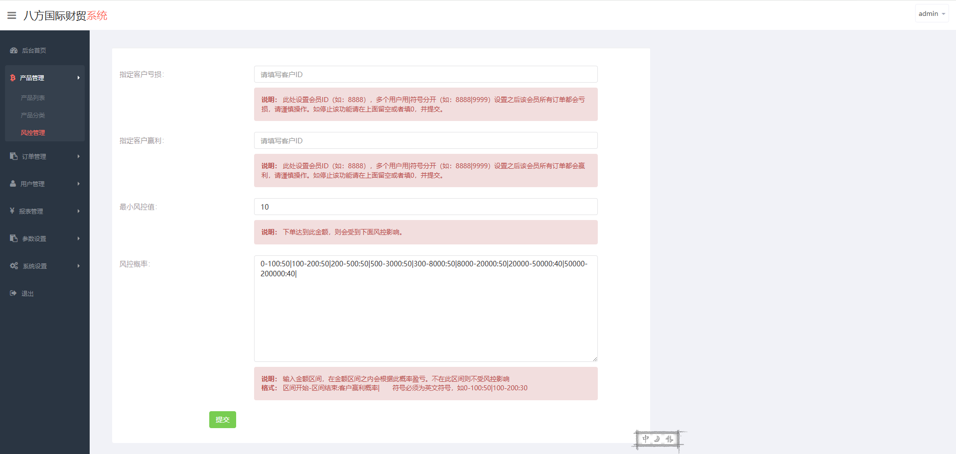Click the 参数设置 menu label
Screen dimensions: 956x454
[x=34, y=238]
